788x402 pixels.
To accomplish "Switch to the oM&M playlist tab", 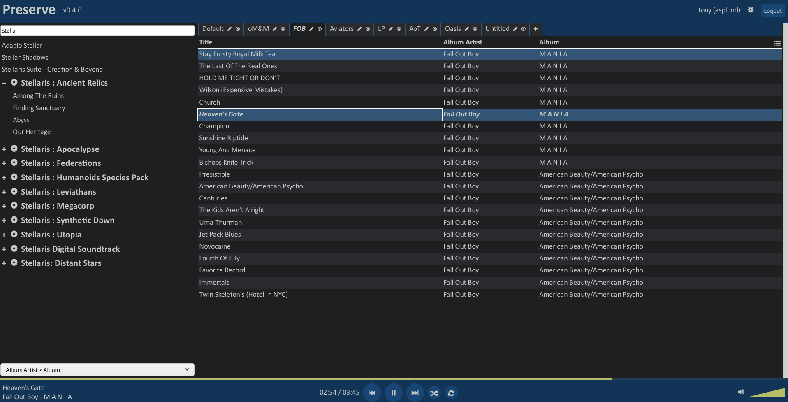I will coord(258,29).
